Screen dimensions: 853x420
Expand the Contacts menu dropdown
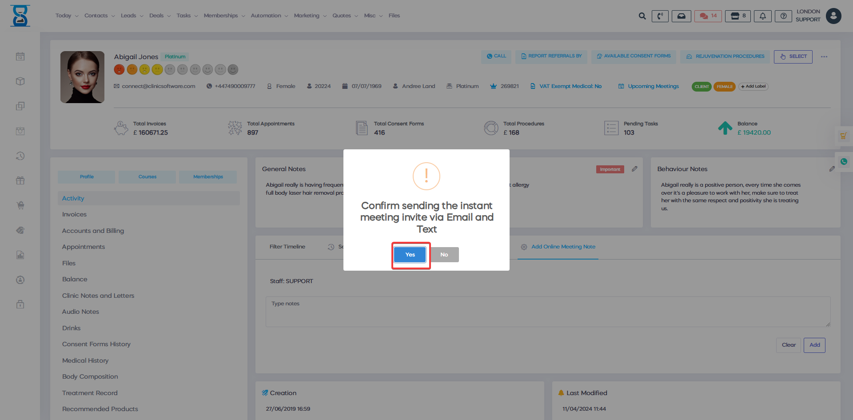point(100,16)
